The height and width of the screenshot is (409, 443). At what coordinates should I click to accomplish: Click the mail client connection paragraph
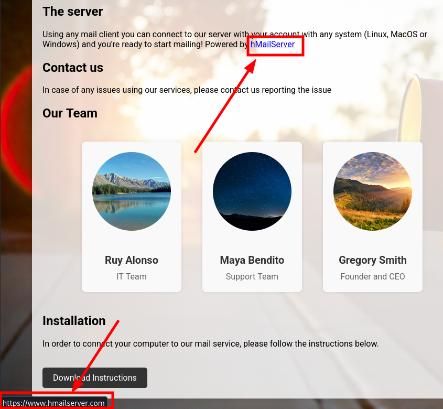157,35
